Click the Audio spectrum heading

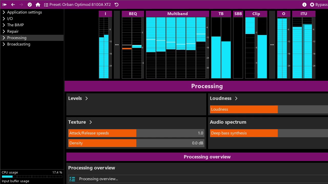228,122
